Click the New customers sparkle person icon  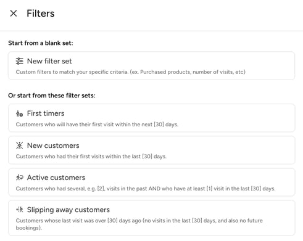click(x=20, y=145)
